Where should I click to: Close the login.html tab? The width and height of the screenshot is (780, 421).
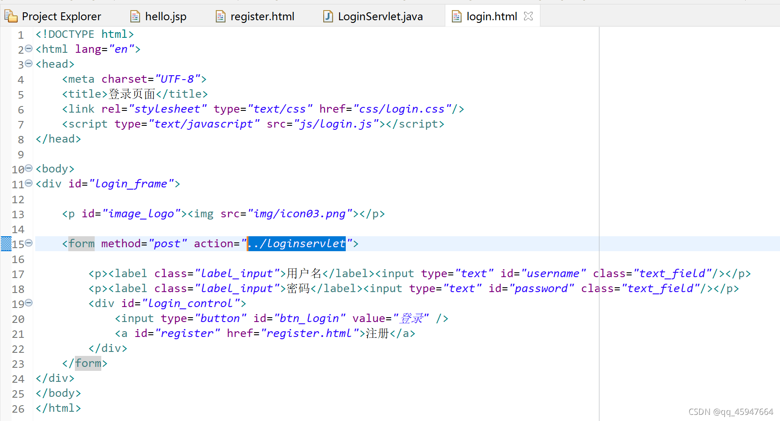pos(529,16)
